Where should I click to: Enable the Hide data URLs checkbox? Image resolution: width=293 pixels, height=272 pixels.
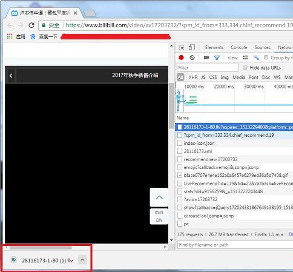coord(245,67)
